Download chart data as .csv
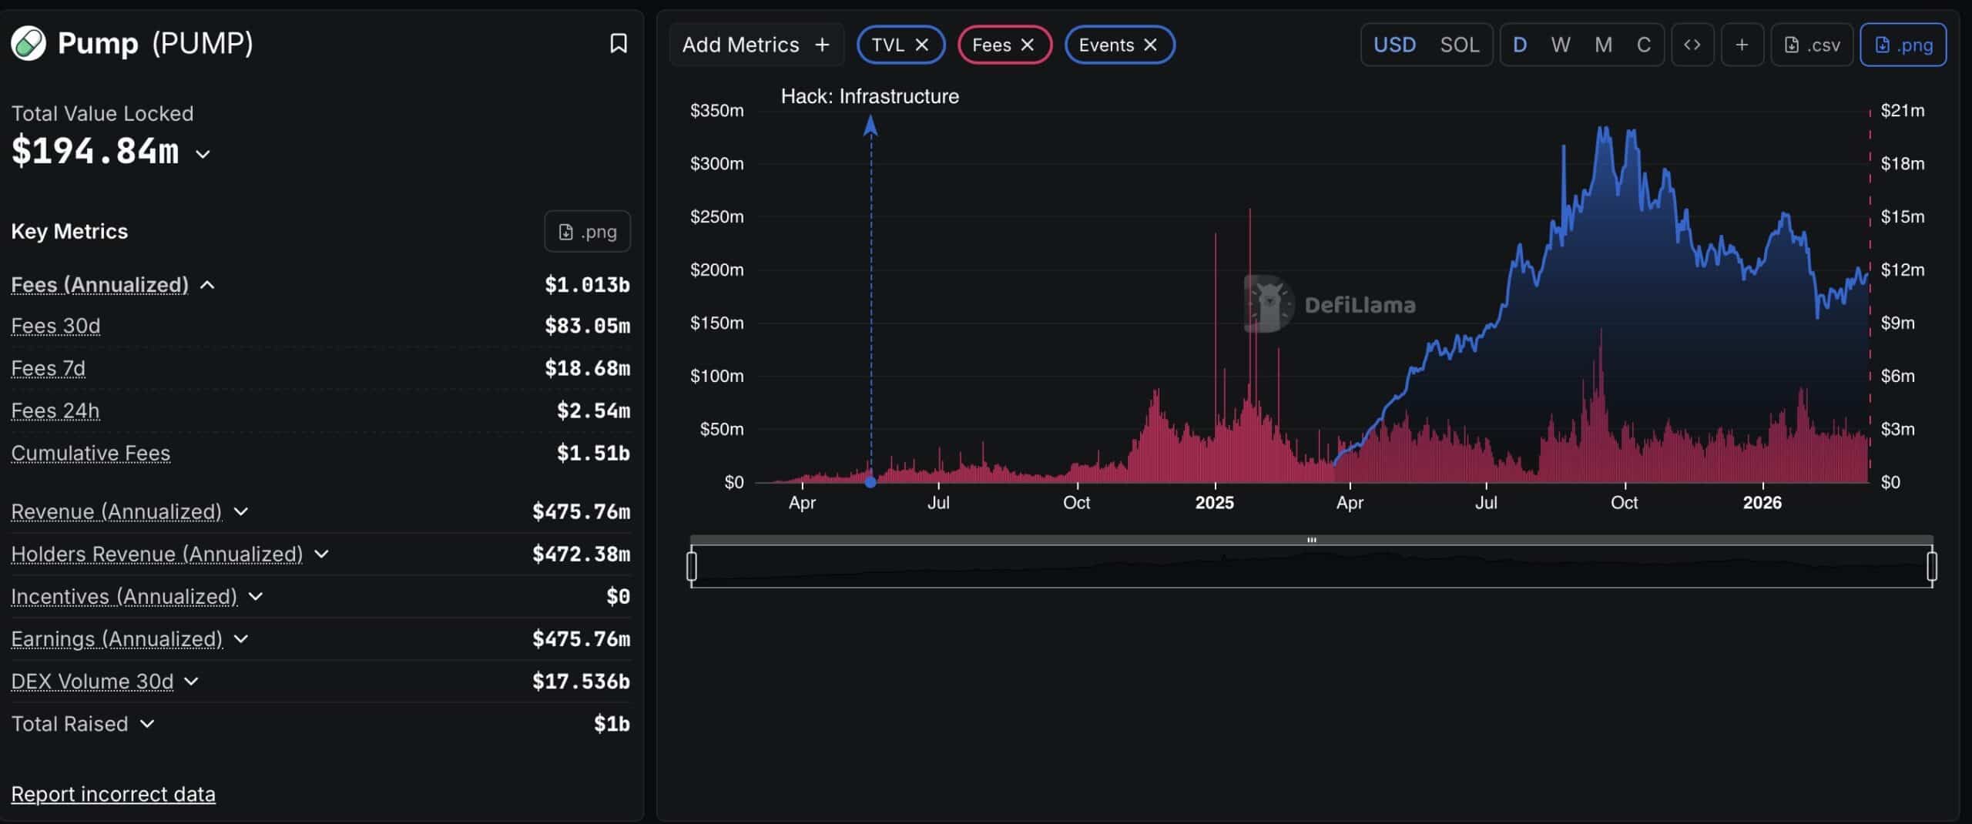Image resolution: width=1972 pixels, height=824 pixels. [x=1812, y=44]
